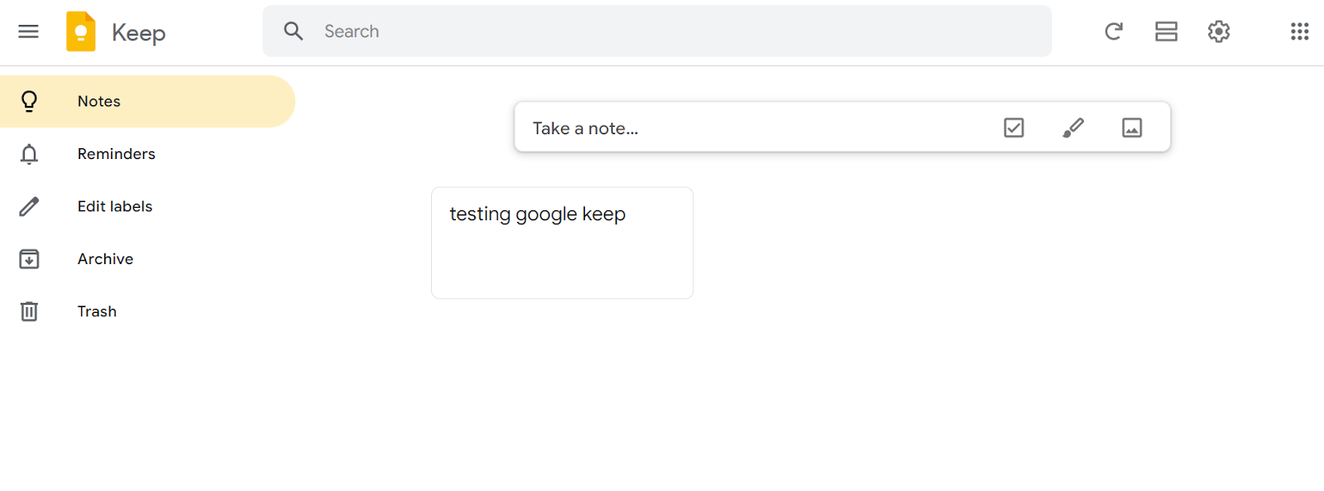Create a new list with the checkbox icon
This screenshot has height=491, width=1324.
pos(1014,128)
